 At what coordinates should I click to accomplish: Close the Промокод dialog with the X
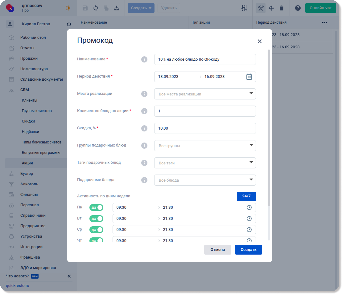(x=260, y=41)
